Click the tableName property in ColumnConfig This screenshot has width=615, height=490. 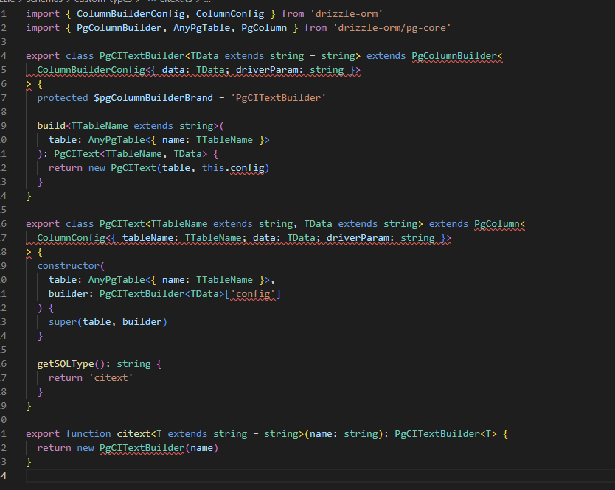(x=147, y=238)
